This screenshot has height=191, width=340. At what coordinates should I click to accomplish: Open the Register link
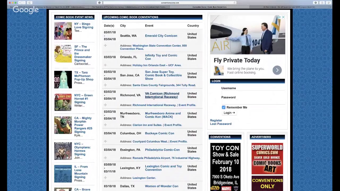pos(216,120)
